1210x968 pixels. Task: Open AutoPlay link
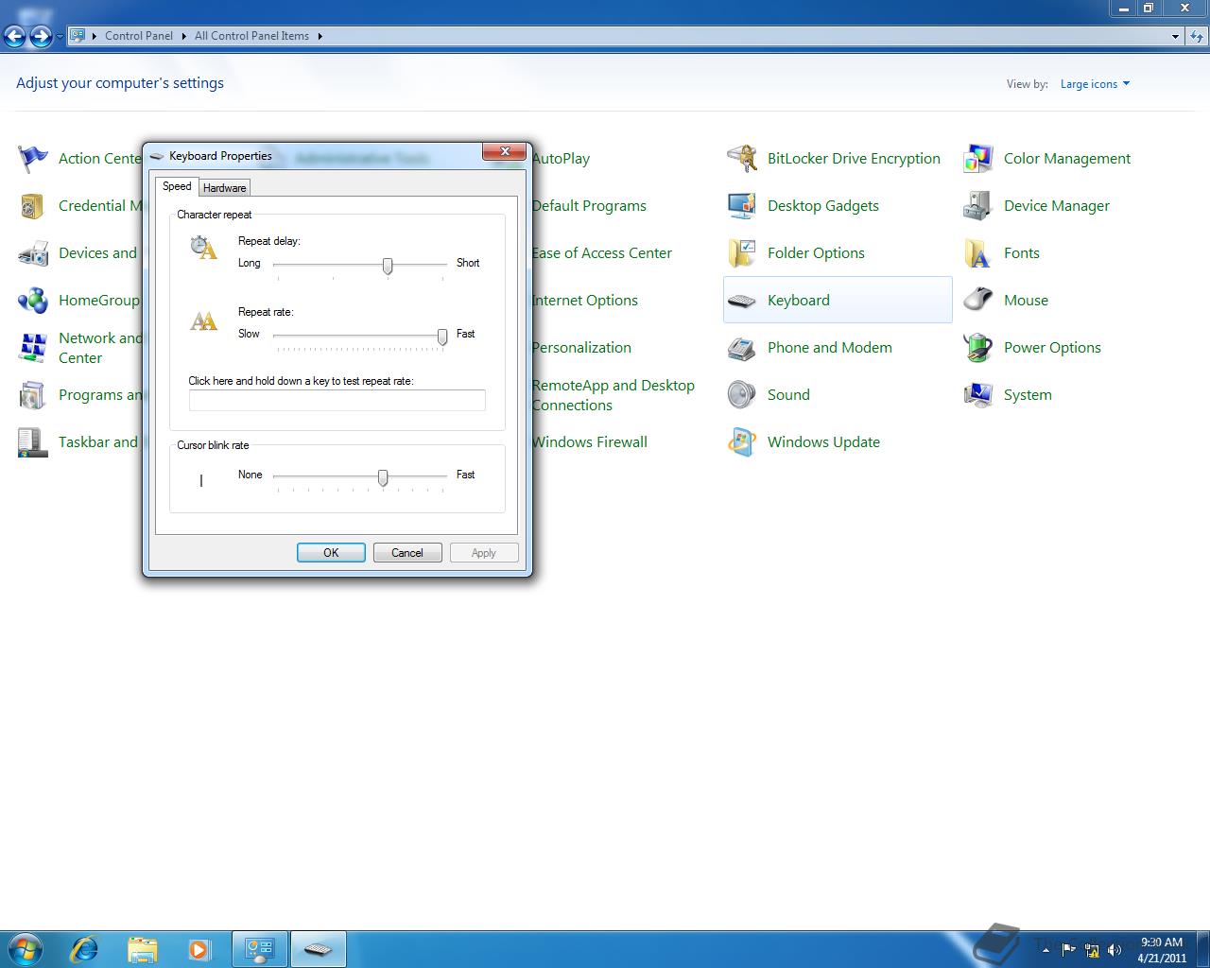tap(561, 159)
